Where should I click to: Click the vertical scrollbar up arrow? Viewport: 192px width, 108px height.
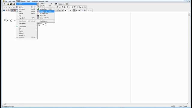tap(189, 13)
